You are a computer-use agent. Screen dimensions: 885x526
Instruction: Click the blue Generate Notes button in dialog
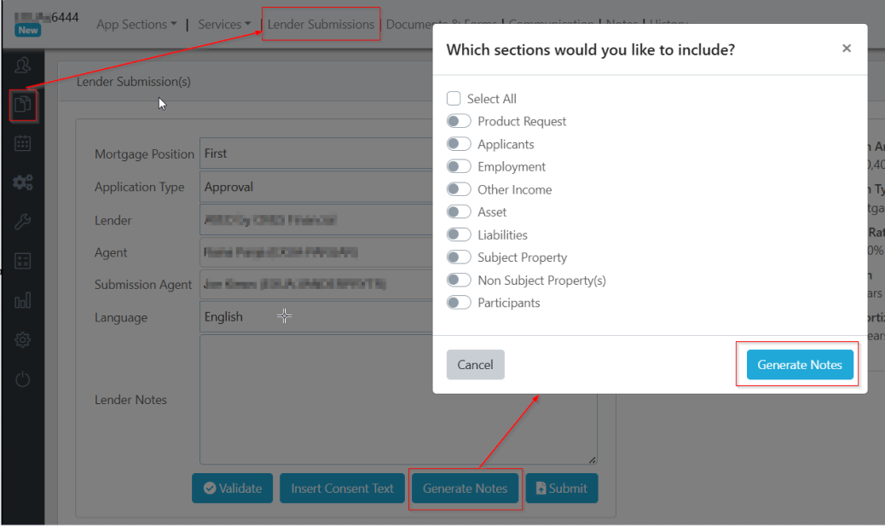799,365
